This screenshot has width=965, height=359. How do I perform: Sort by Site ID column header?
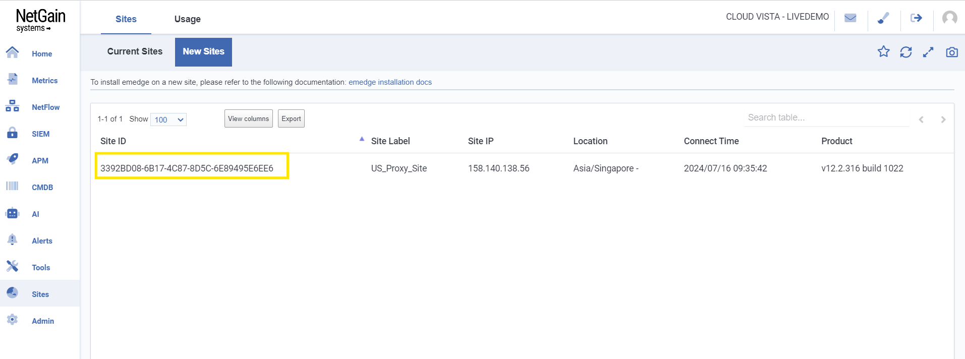point(113,141)
